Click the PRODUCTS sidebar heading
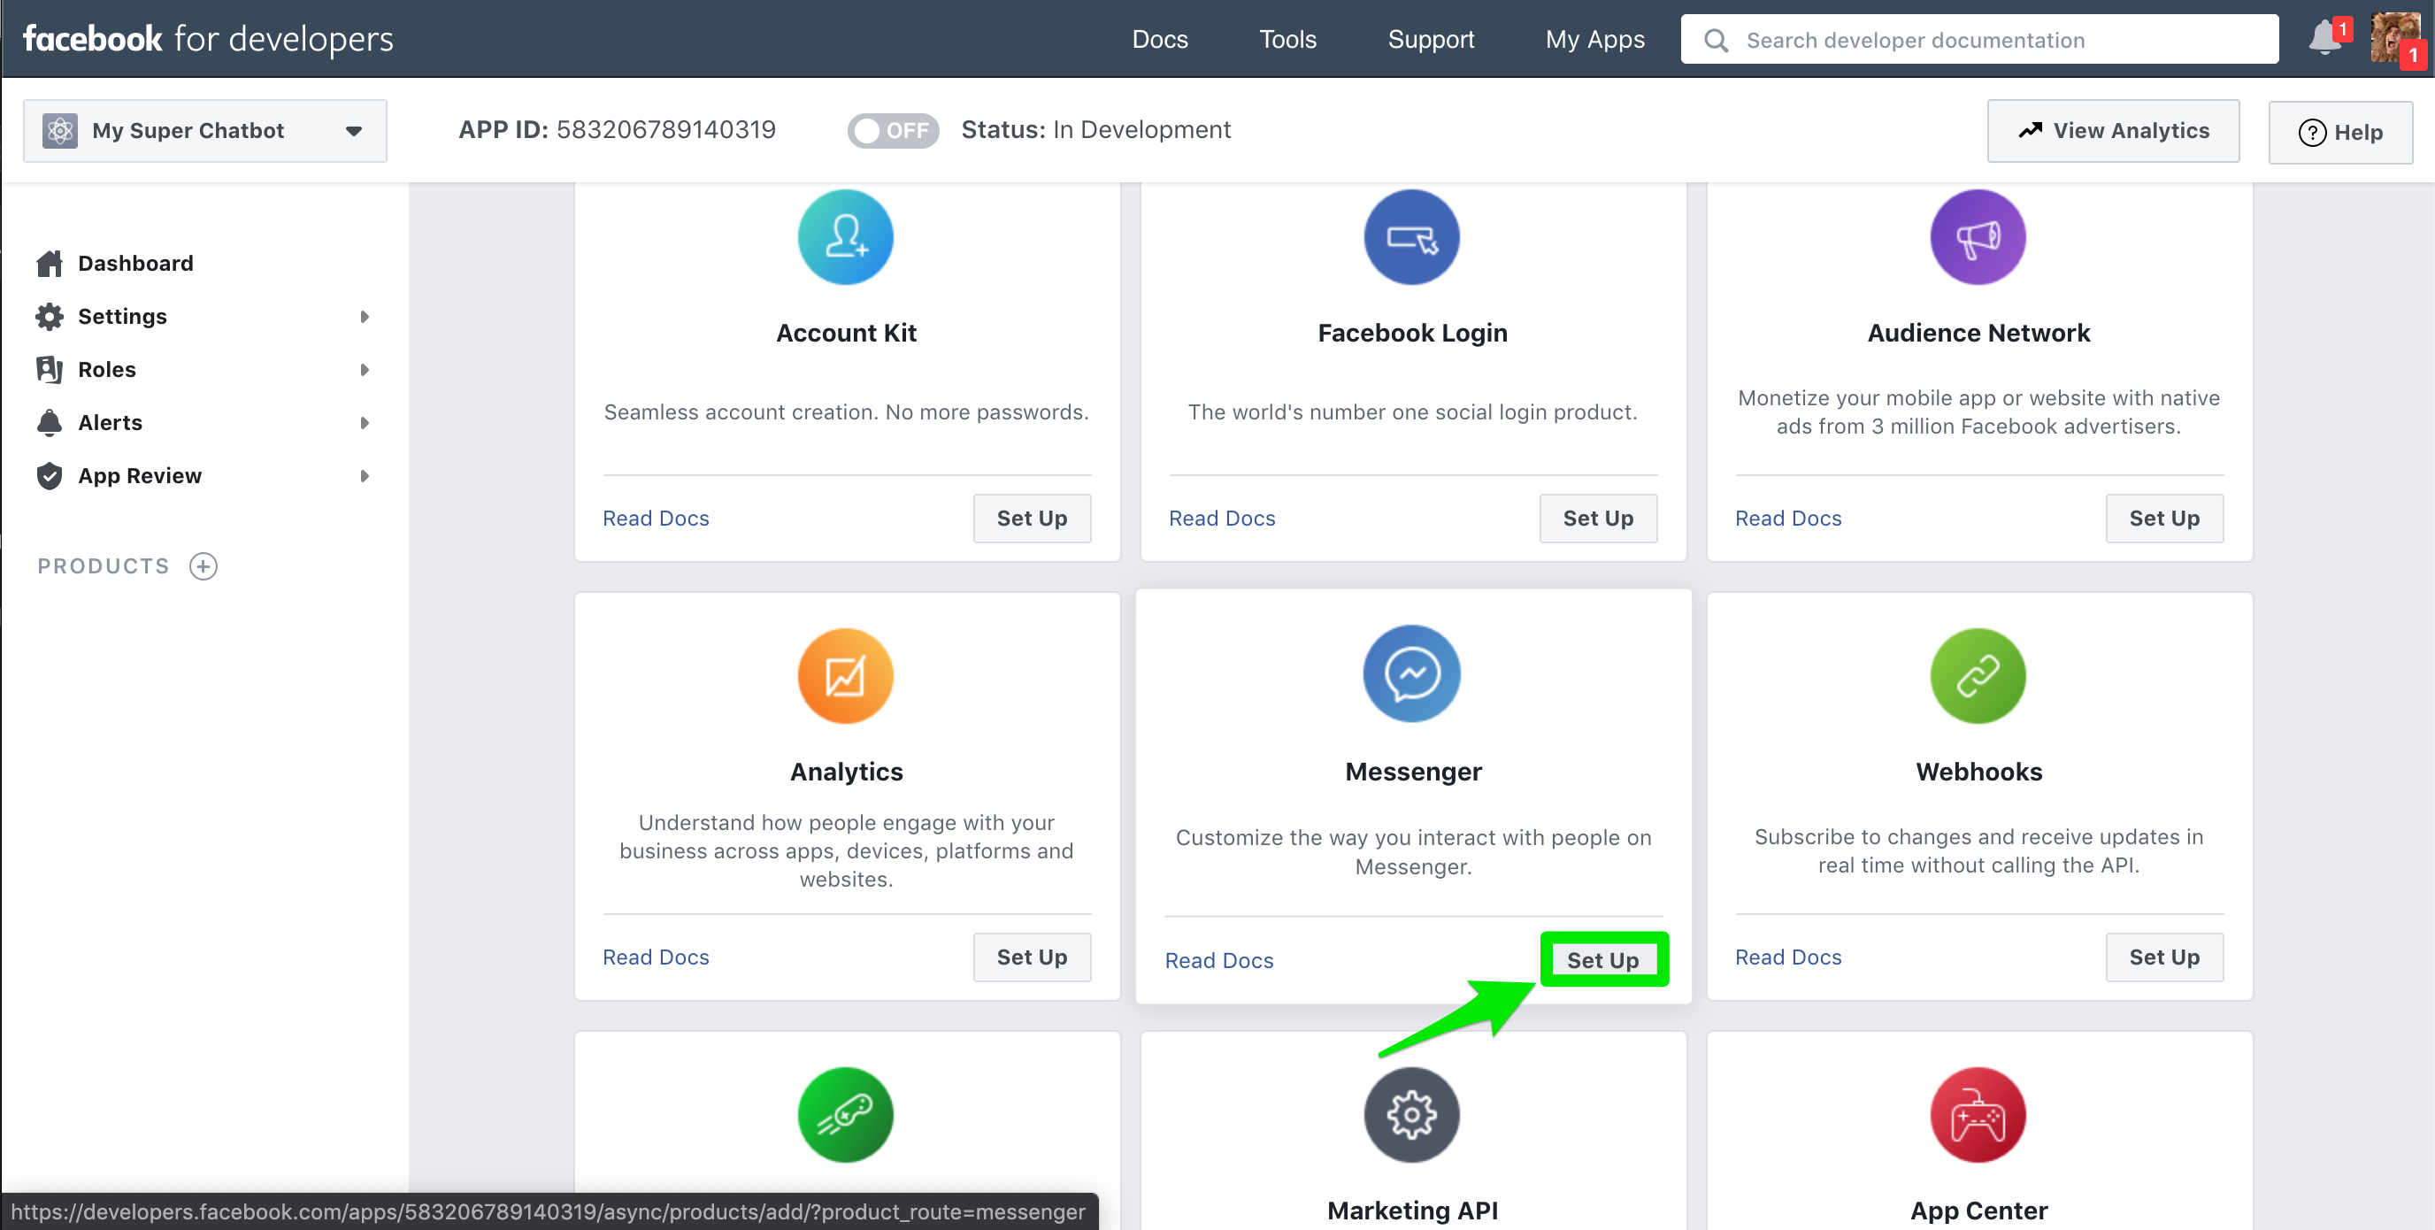Viewport: 2435px width, 1230px height. [x=104, y=565]
